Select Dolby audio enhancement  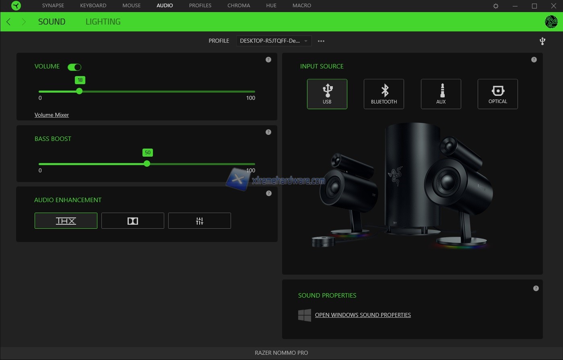[132, 221]
